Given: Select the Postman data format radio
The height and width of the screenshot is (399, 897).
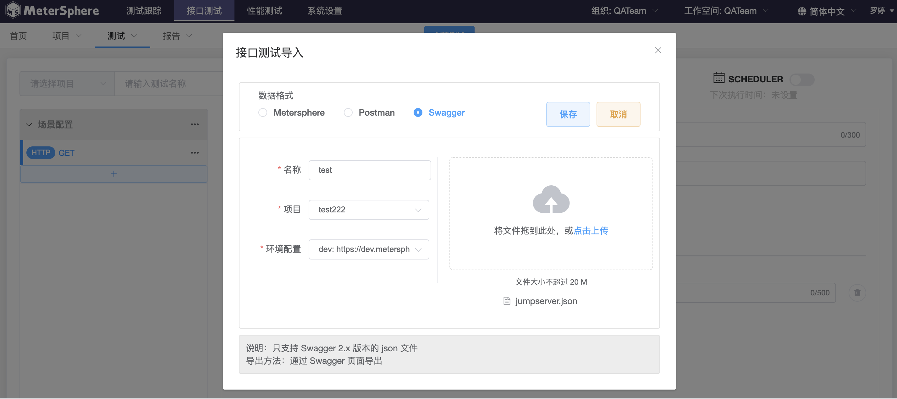Looking at the screenshot, I should [x=348, y=112].
